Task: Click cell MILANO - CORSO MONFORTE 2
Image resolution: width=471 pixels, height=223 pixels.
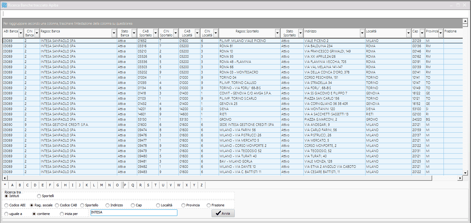Action: pos(250,146)
